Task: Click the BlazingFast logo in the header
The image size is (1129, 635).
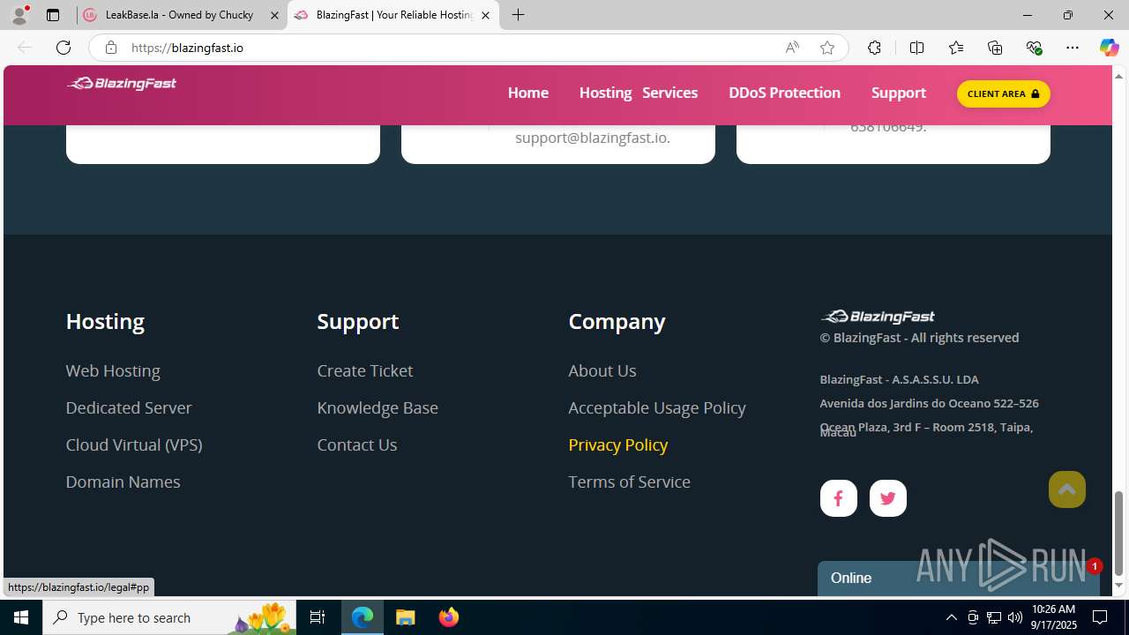Action: pyautogui.click(x=122, y=84)
